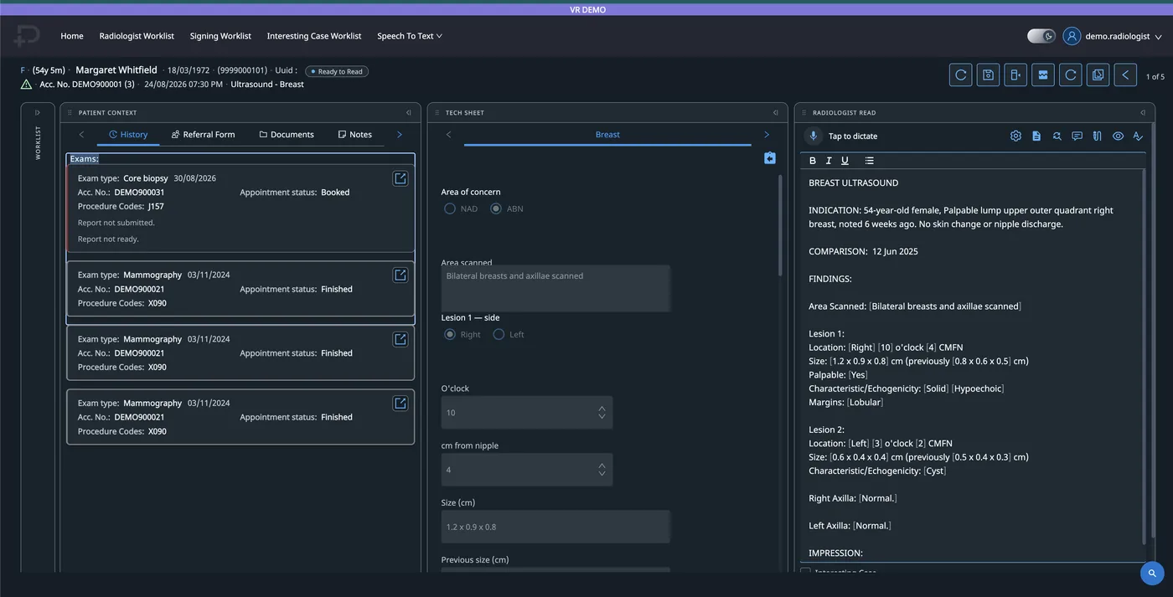Open the Referral Form tab
The height and width of the screenshot is (597, 1173).
point(203,135)
